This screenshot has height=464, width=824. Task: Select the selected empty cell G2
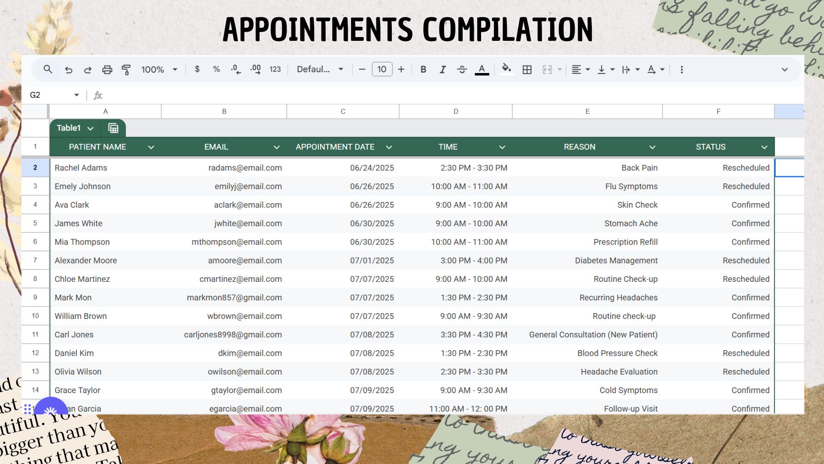[x=789, y=168]
